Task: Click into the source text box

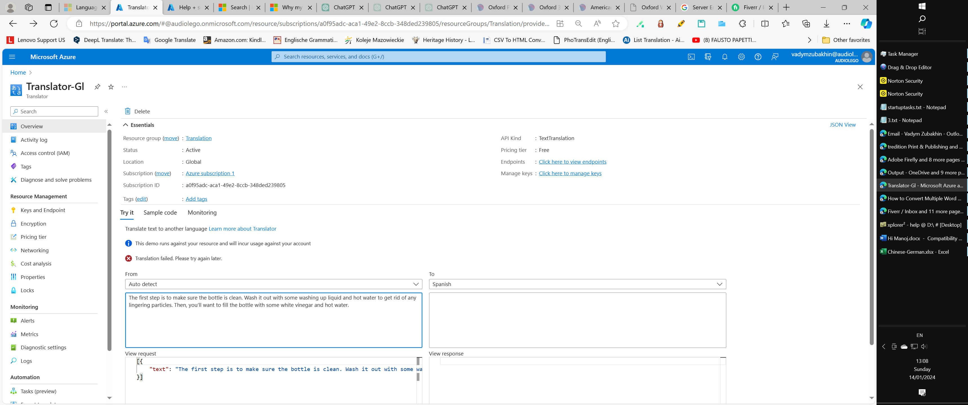Action: coord(274,320)
